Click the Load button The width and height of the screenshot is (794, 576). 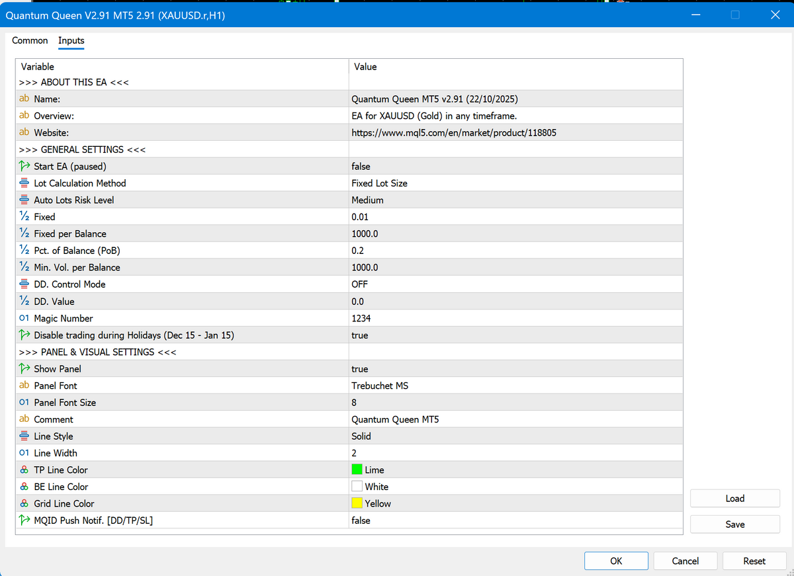(734, 498)
